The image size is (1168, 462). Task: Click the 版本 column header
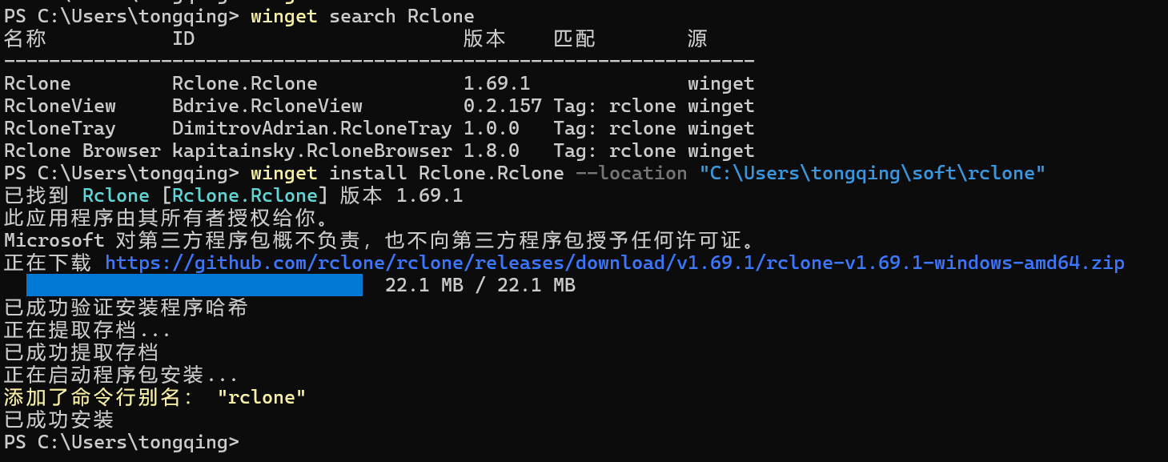pyautogui.click(x=485, y=38)
